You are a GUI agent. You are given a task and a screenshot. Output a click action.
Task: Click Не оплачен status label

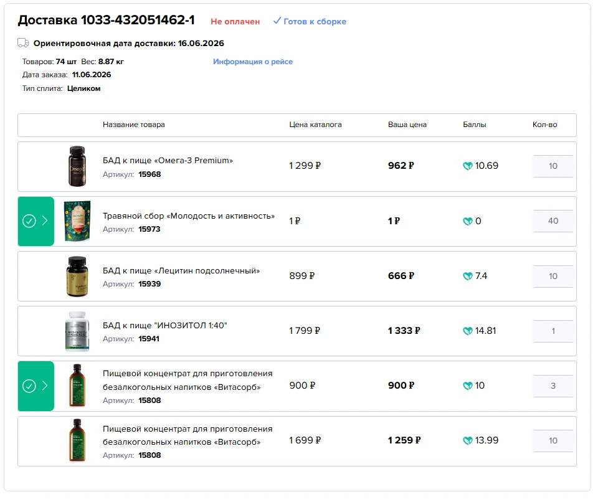click(x=235, y=22)
